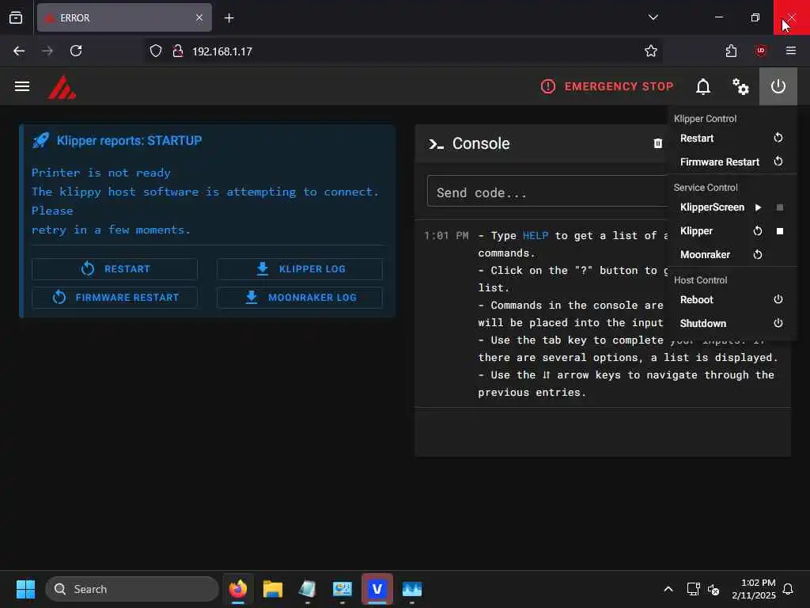Viewport: 810px width, 608px height.
Task: Open the blue V app in taskbar
Action: coord(377,589)
